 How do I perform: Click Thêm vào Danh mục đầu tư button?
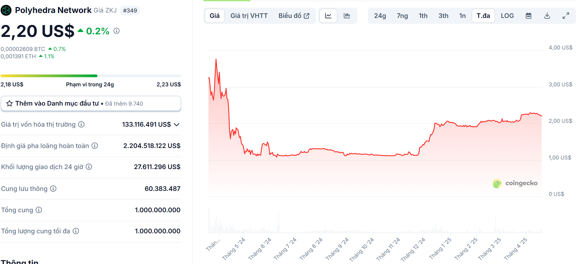click(x=91, y=104)
